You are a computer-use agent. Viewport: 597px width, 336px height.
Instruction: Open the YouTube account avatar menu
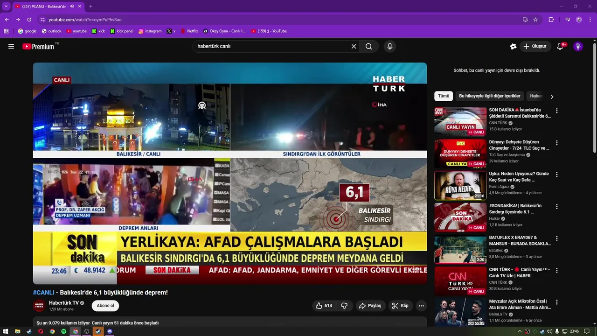[578, 46]
